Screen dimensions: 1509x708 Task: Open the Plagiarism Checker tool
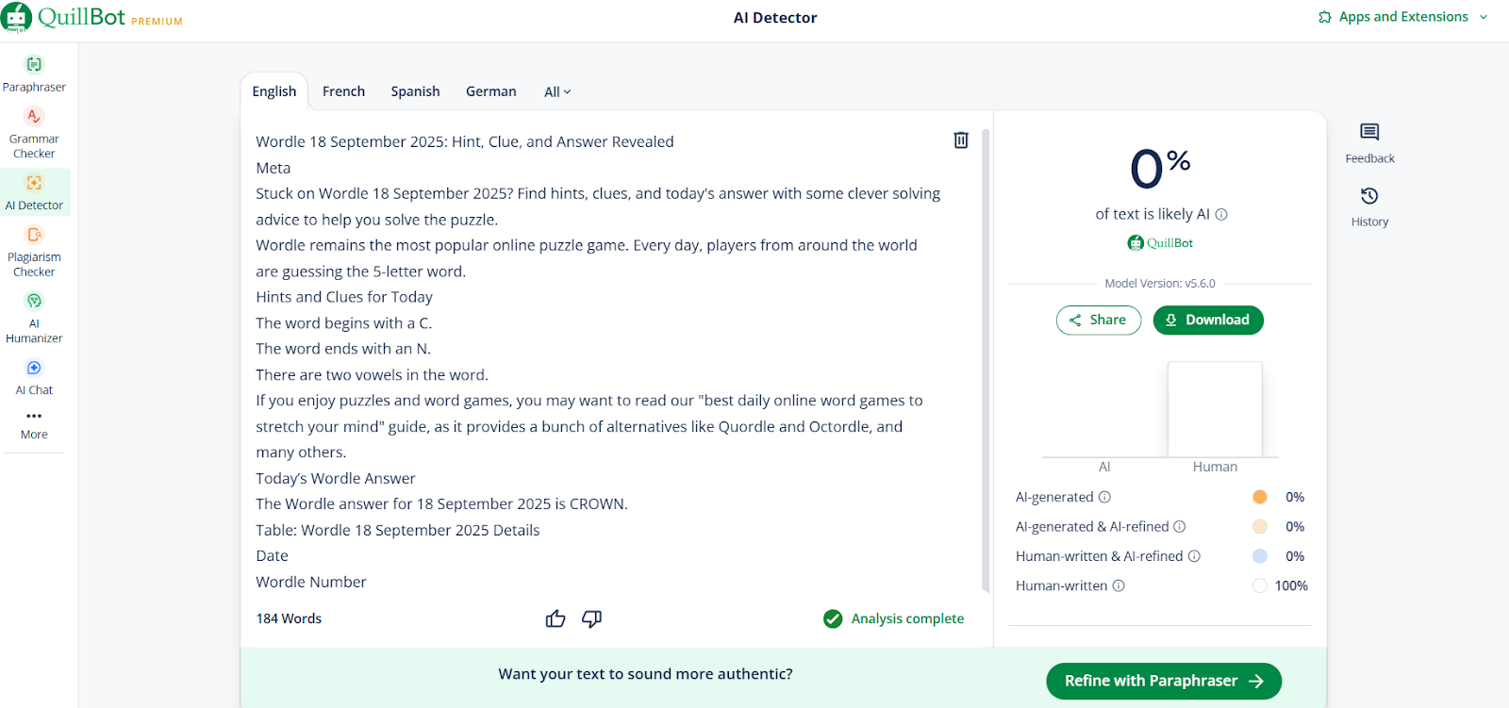pyautogui.click(x=34, y=251)
